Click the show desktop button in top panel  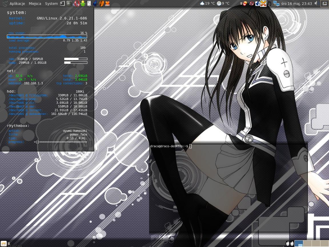click(324, 3)
